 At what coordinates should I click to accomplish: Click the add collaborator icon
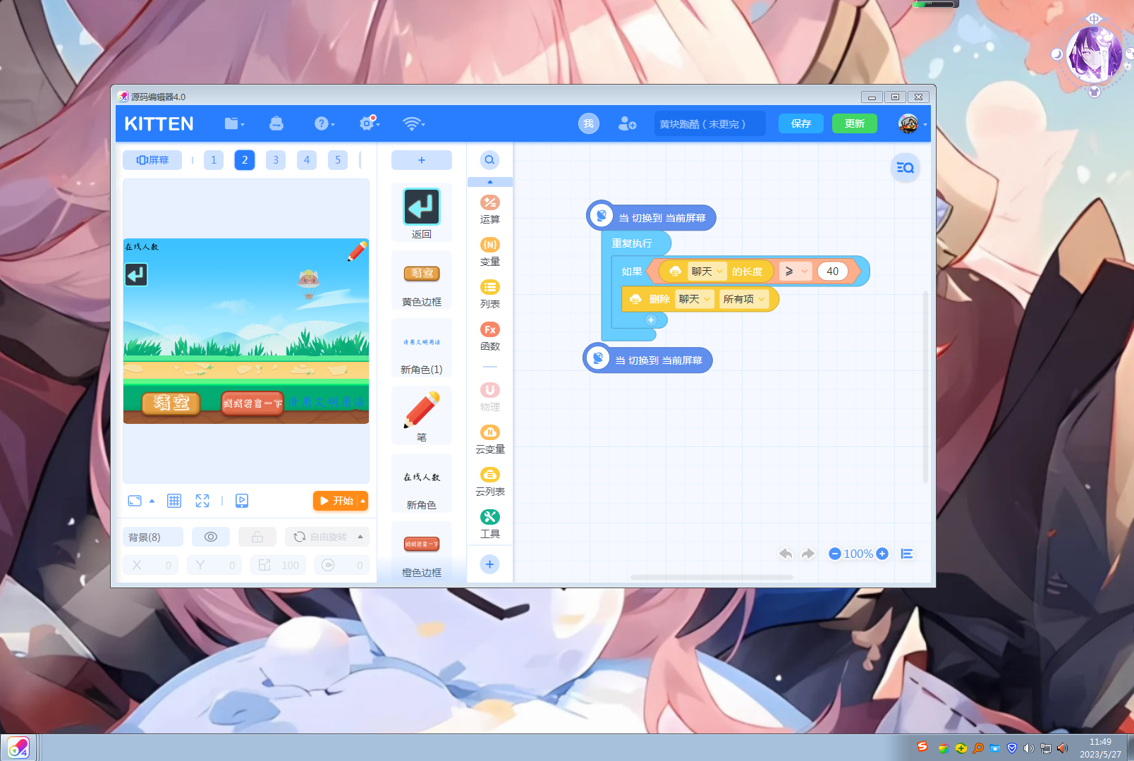(x=627, y=124)
